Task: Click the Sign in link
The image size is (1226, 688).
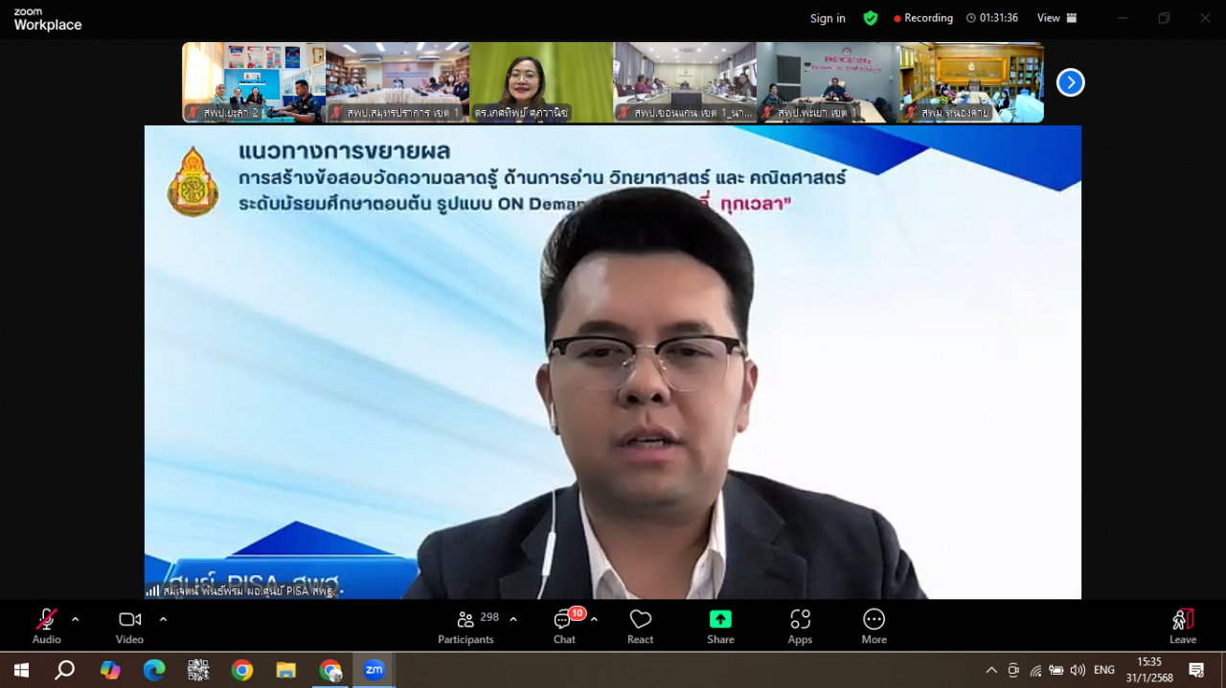Action: click(x=828, y=18)
